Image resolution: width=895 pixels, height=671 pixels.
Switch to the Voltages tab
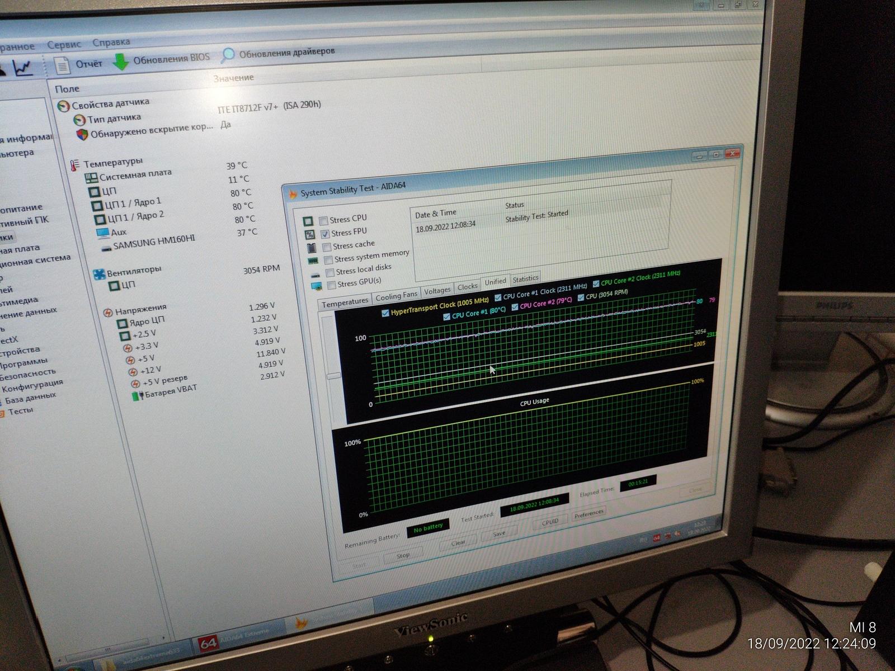point(437,291)
